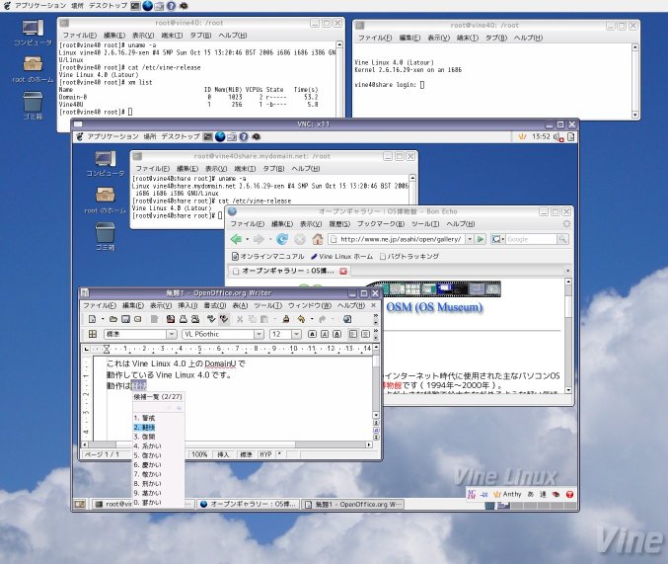668x564 pixels.
Task: Click the green Go arrow beside URL bar
Action: (481, 239)
